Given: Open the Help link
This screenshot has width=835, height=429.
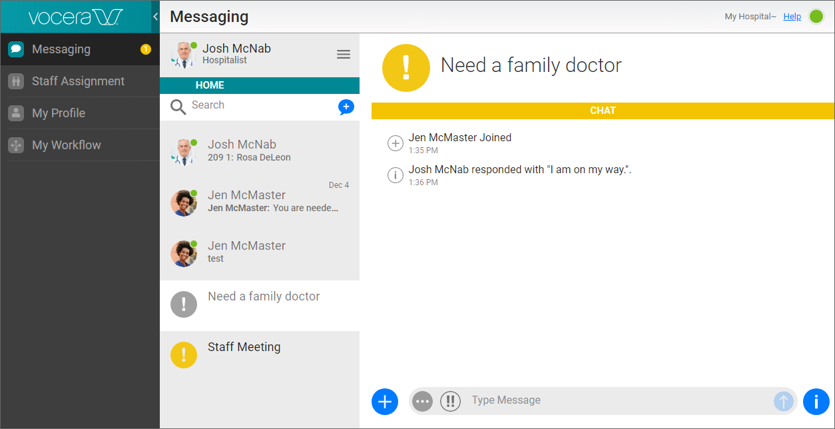Looking at the screenshot, I should [792, 16].
